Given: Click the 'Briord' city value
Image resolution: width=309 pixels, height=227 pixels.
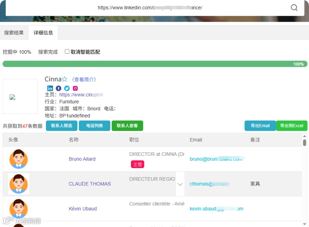Looking at the screenshot, I should pos(94,109).
